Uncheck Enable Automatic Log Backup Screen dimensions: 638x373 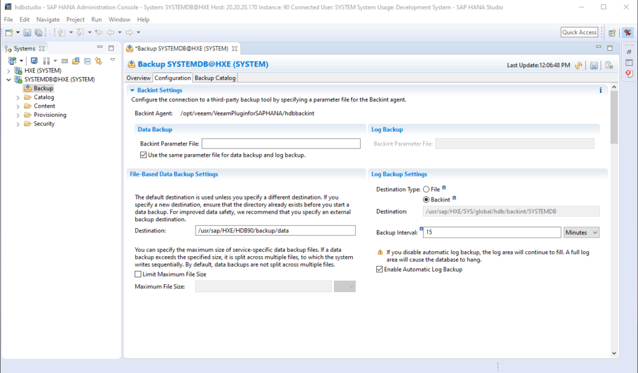pos(379,270)
